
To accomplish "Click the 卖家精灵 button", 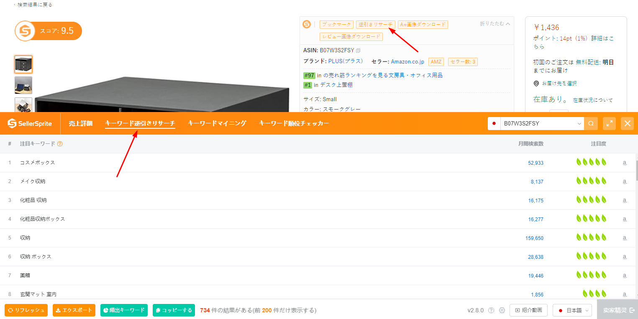I will 618,310.
